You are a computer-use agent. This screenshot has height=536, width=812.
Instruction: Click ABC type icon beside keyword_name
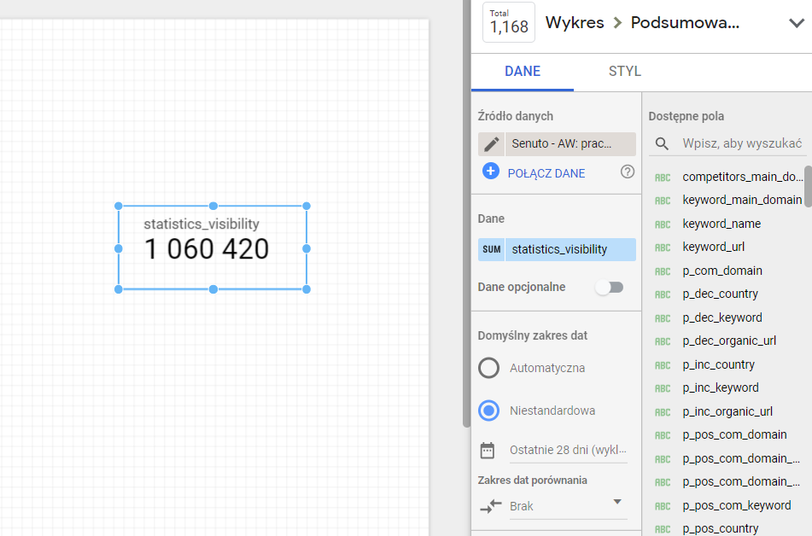pyautogui.click(x=663, y=224)
